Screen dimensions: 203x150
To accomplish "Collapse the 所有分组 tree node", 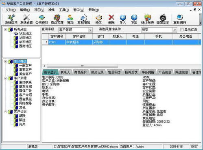I will (5, 29).
